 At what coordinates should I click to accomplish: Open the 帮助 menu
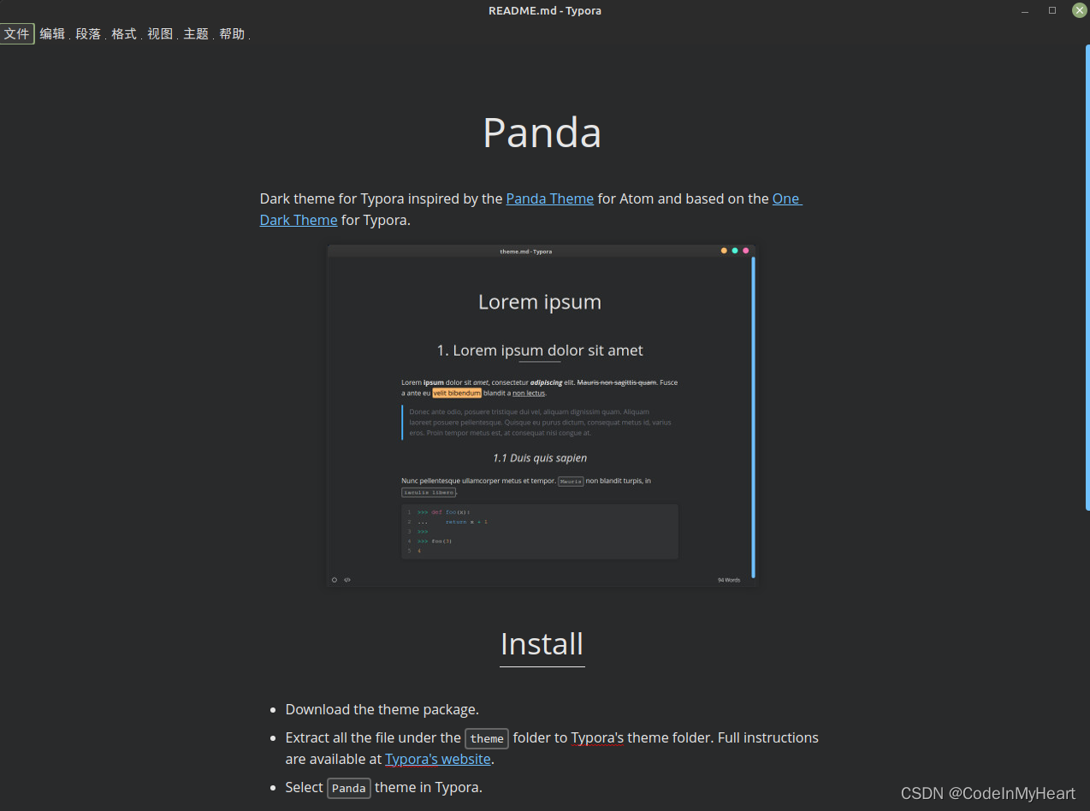click(x=232, y=34)
